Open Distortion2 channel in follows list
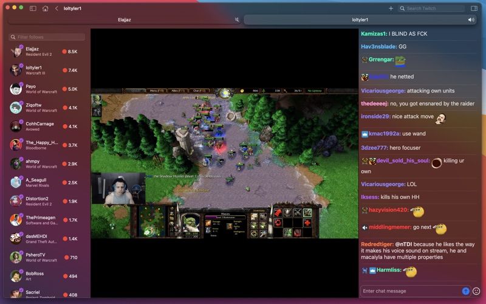The height and width of the screenshot is (304, 486). (x=47, y=201)
